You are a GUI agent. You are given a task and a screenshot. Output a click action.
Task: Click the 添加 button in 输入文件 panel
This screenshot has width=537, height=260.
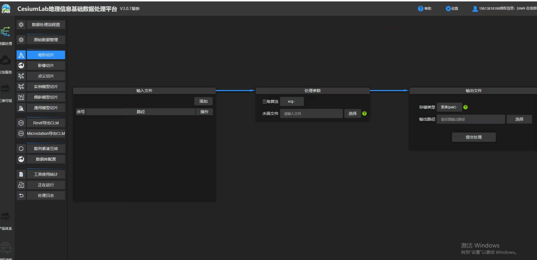pyautogui.click(x=204, y=101)
